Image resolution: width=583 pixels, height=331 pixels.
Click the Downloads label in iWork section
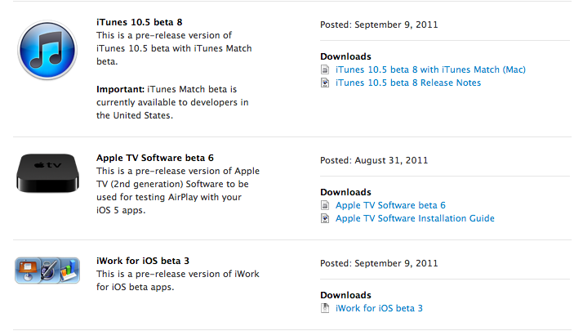(345, 295)
